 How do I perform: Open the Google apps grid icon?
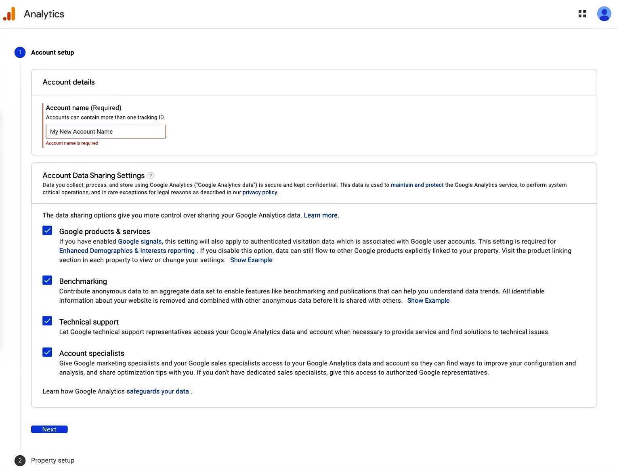coord(582,14)
